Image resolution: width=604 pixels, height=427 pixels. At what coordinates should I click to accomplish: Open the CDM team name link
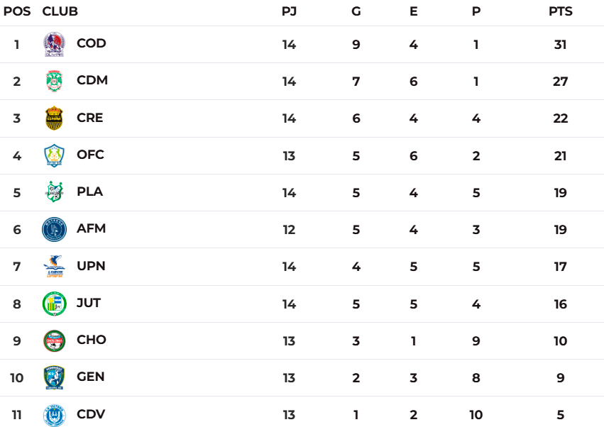[92, 80]
